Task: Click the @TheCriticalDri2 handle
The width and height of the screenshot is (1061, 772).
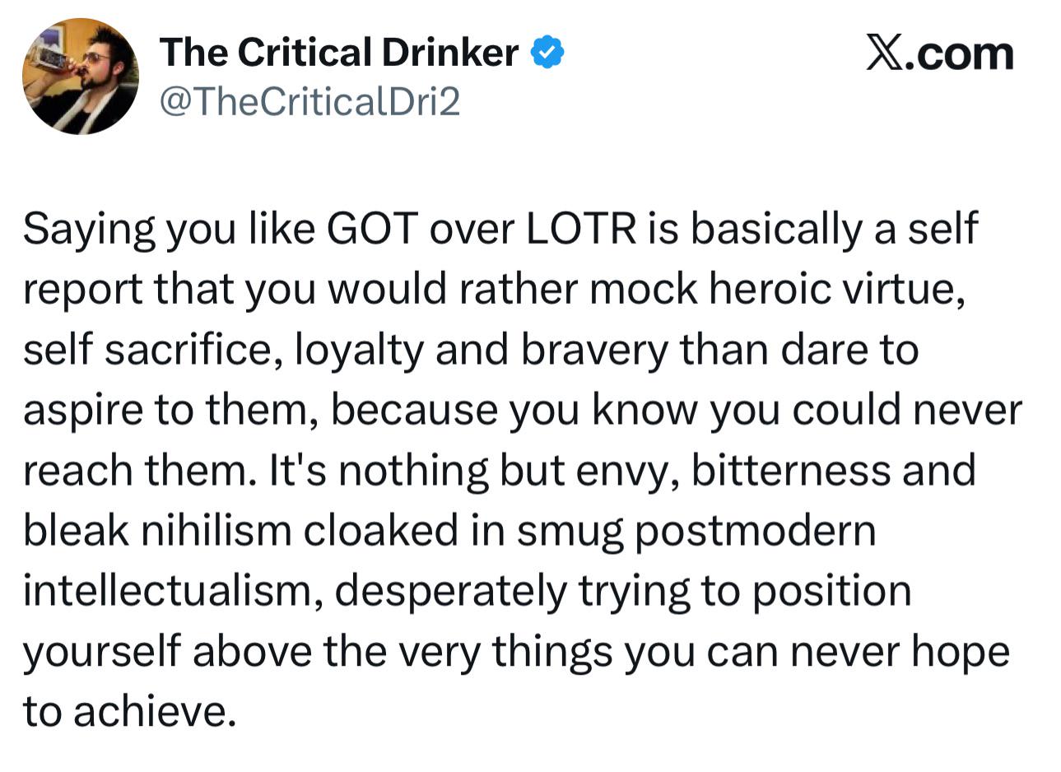Action: pos(309,101)
